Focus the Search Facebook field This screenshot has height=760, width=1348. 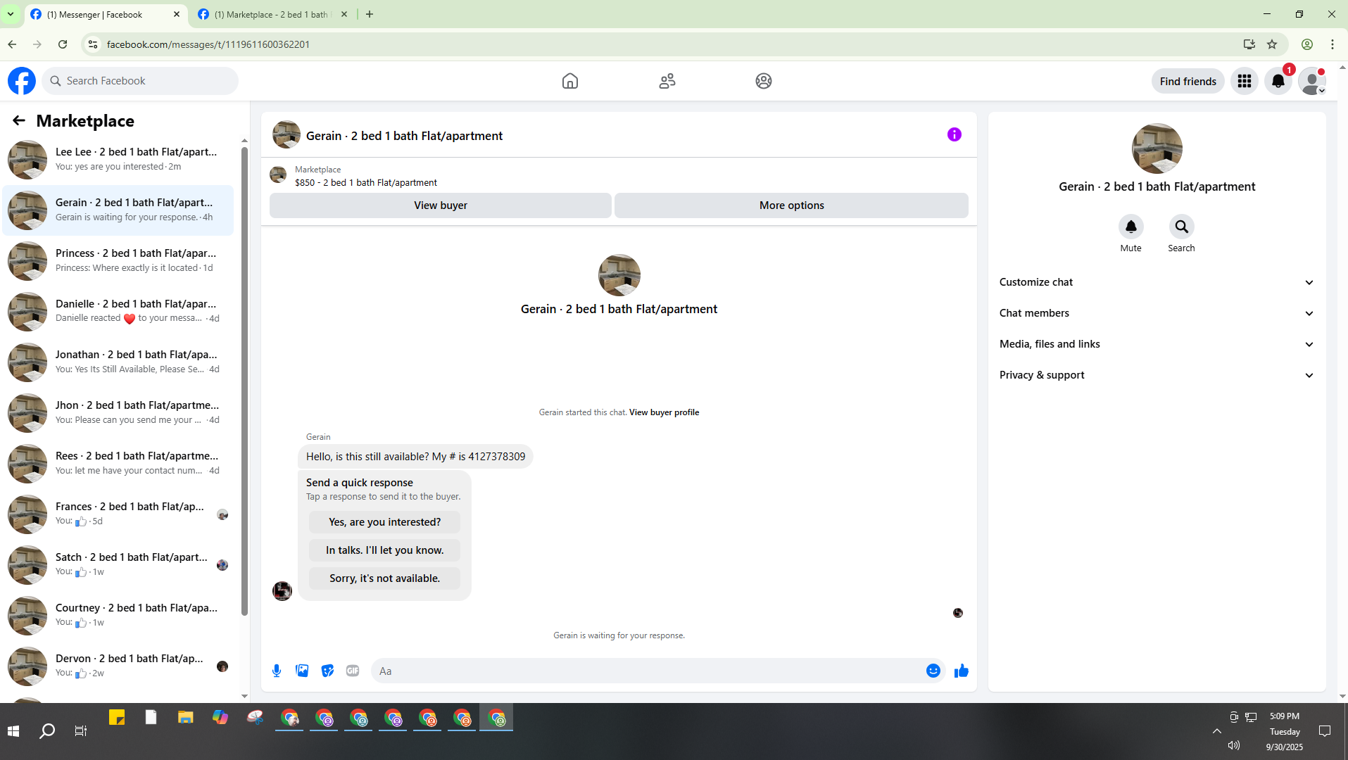(x=141, y=81)
